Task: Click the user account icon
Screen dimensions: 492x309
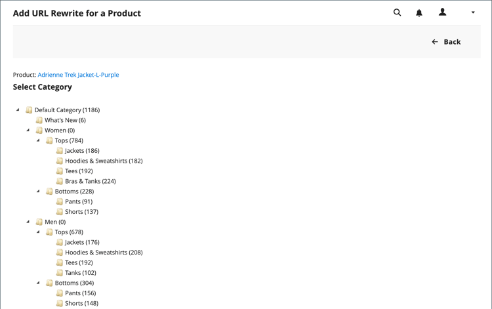Action: click(x=443, y=12)
